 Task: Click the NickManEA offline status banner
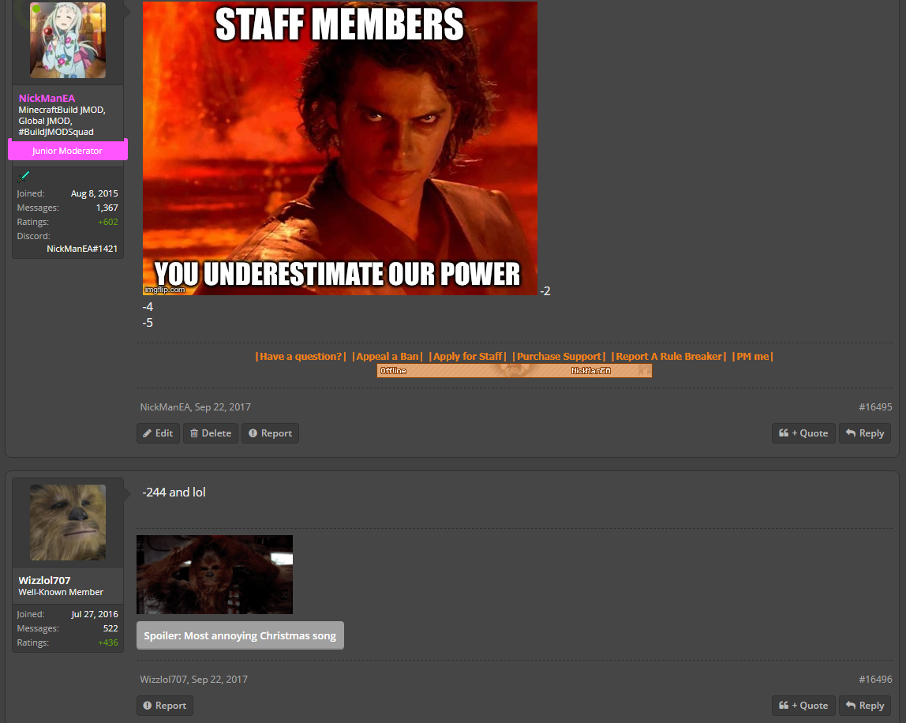coord(515,371)
